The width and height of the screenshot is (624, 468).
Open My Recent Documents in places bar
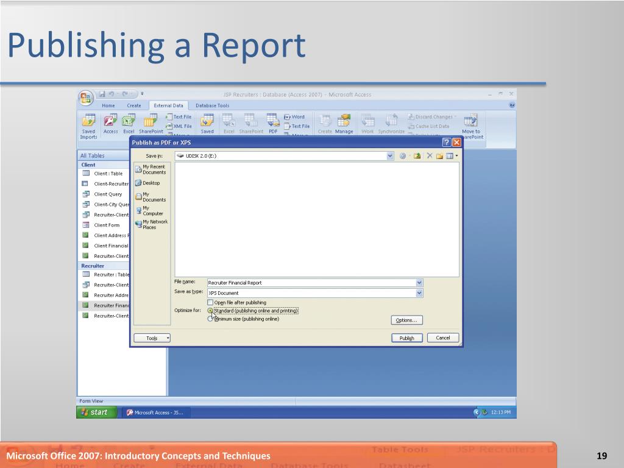151,169
